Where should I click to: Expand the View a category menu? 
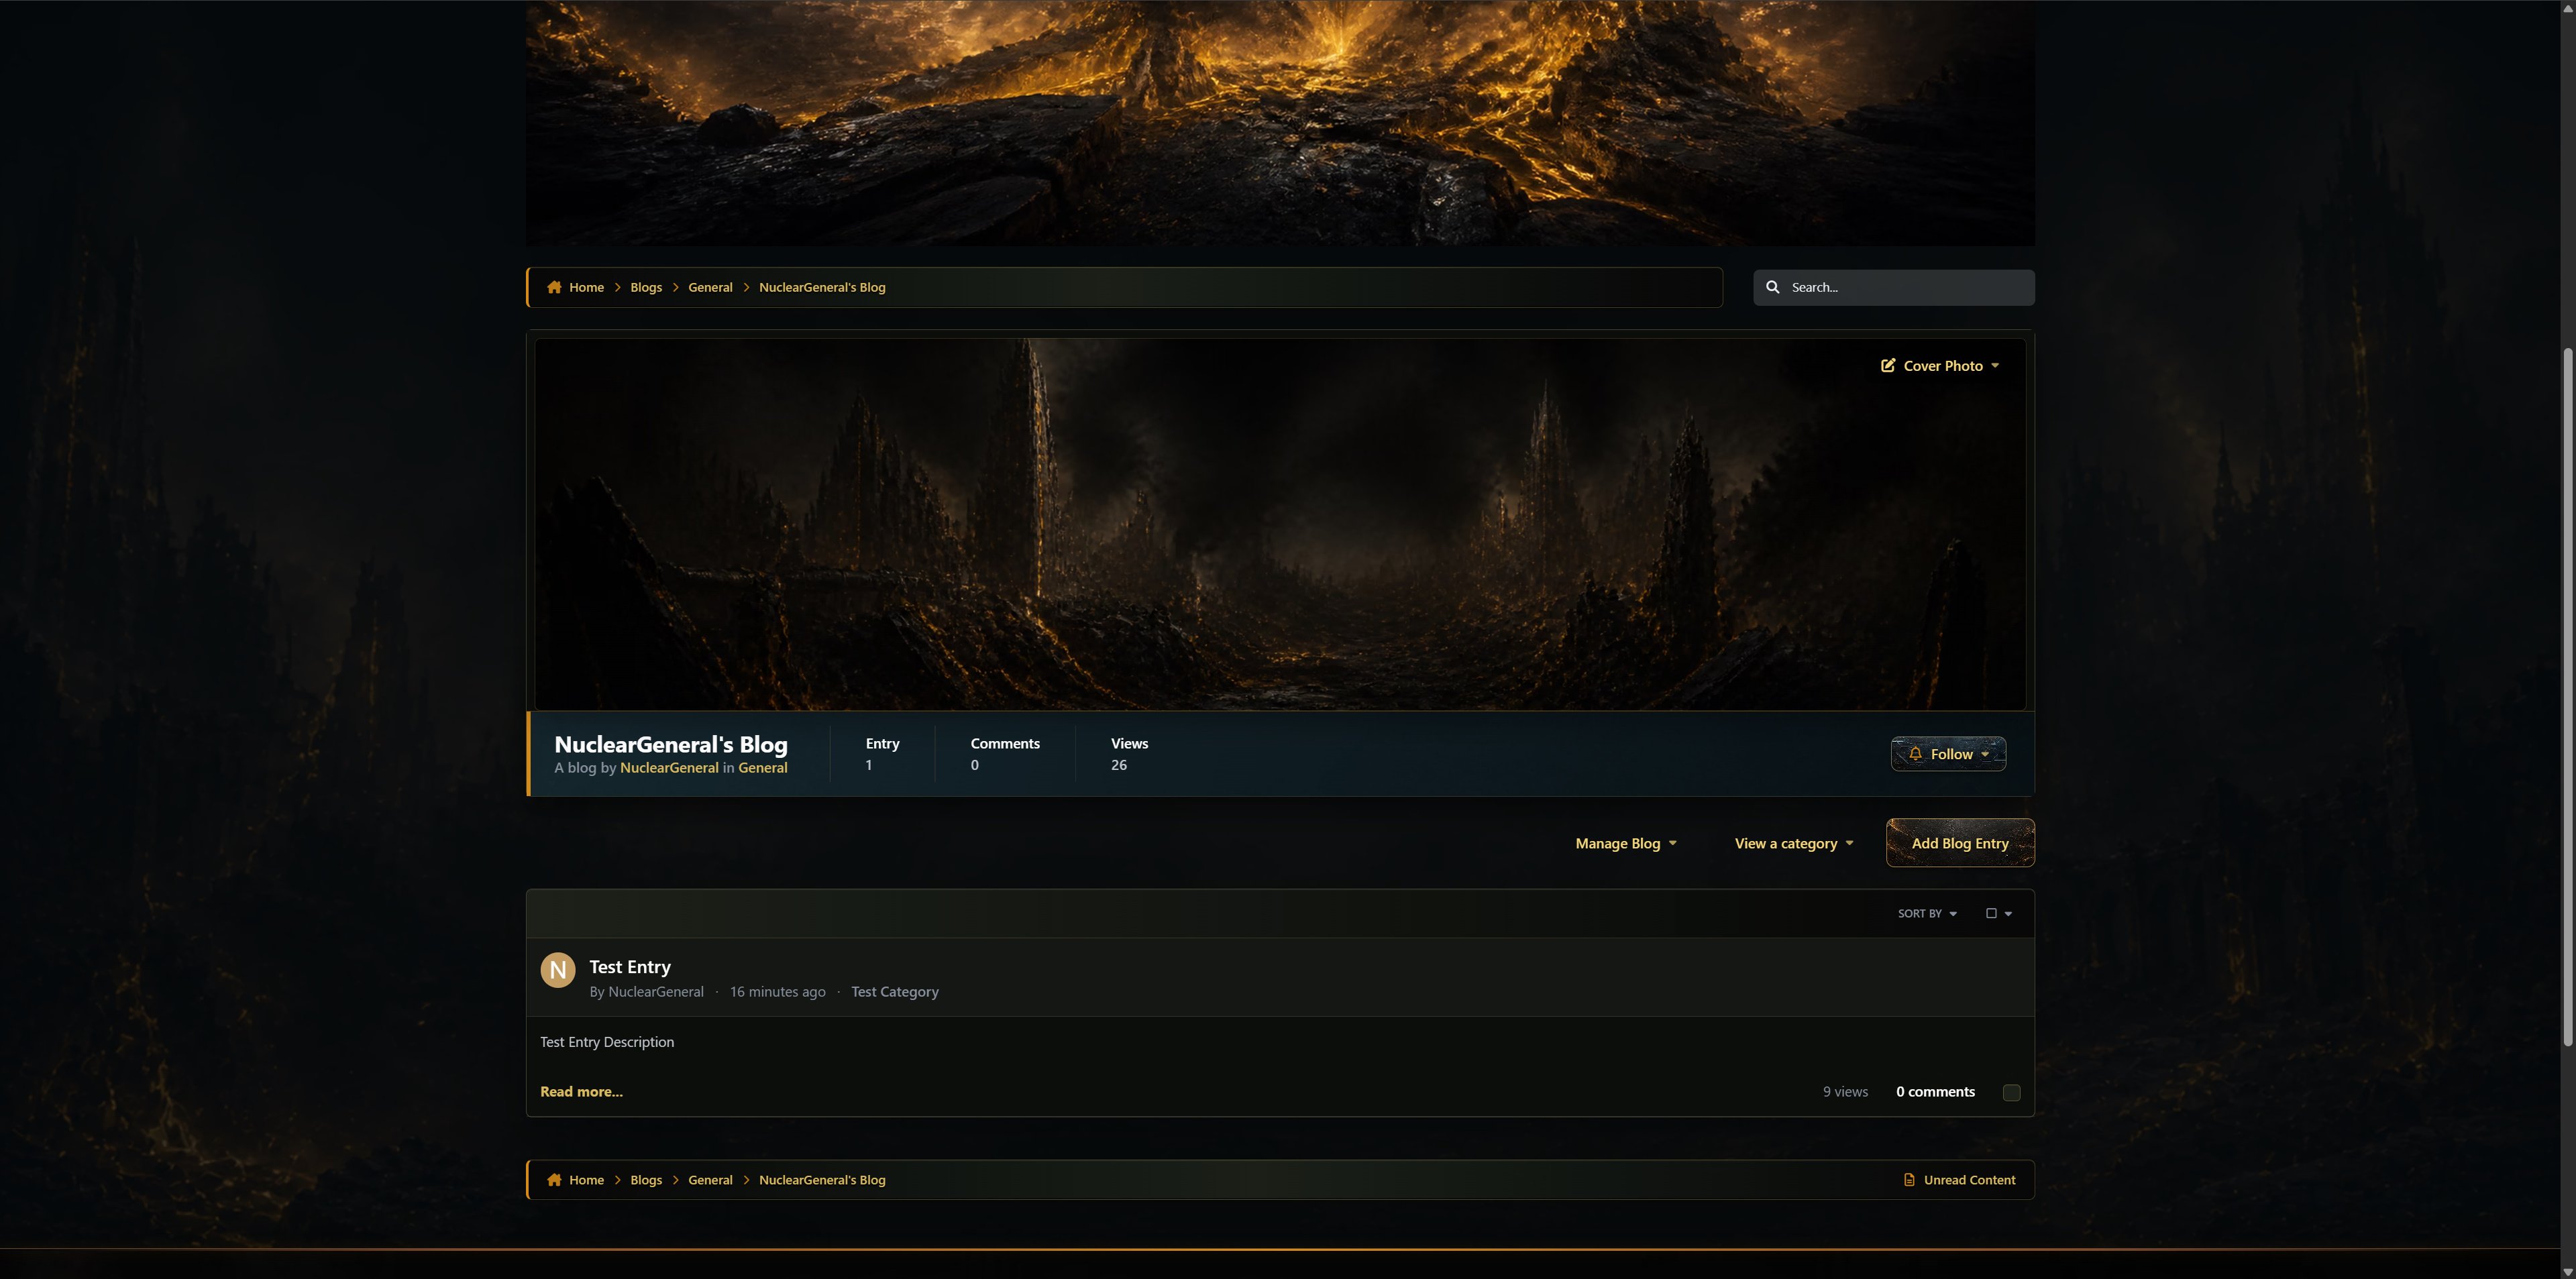[x=1794, y=843]
